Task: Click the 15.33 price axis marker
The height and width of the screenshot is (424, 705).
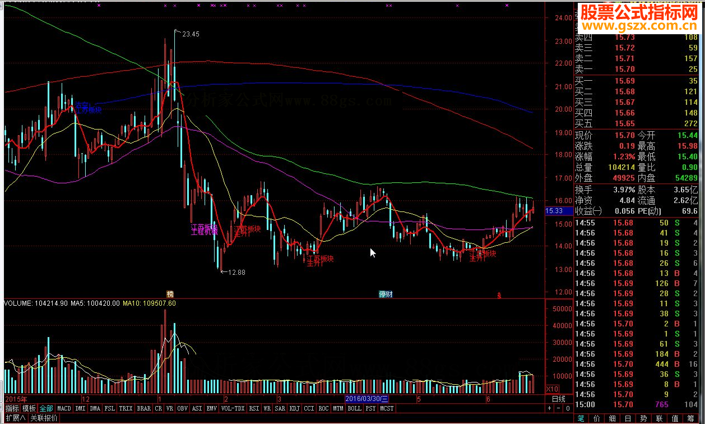Action: point(559,211)
